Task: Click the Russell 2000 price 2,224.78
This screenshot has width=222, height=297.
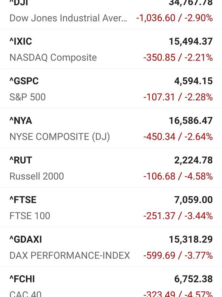Action: coord(194,160)
